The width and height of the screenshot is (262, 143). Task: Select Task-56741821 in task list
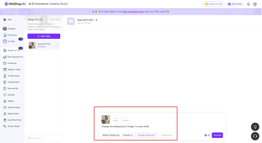43,45
